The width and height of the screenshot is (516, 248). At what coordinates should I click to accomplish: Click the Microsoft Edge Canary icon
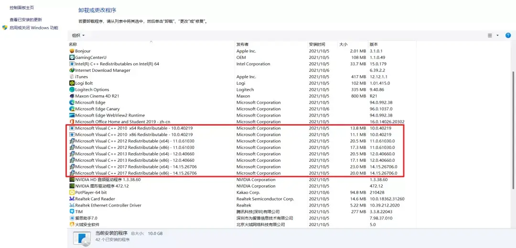[x=72, y=109]
